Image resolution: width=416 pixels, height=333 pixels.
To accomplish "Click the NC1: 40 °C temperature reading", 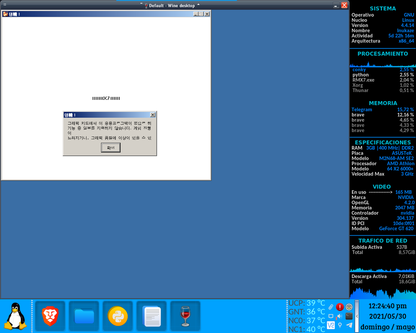I will click(307, 329).
